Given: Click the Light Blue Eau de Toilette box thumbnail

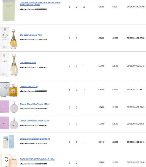Looking at the screenshot, I should point(9,11).
